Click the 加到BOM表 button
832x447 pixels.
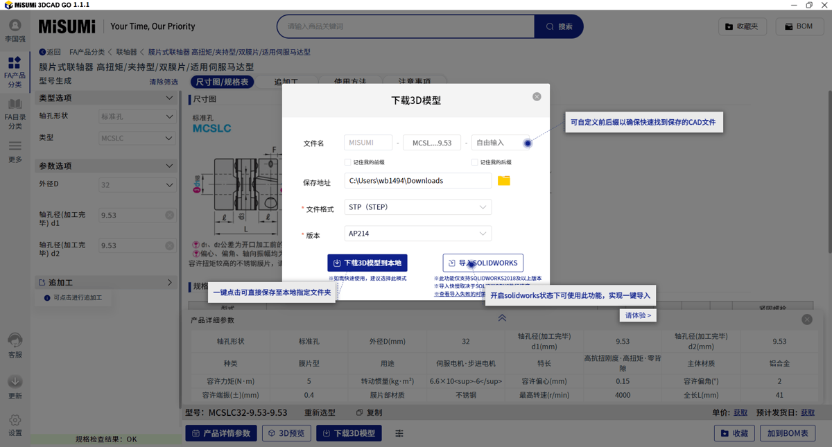[788, 433]
